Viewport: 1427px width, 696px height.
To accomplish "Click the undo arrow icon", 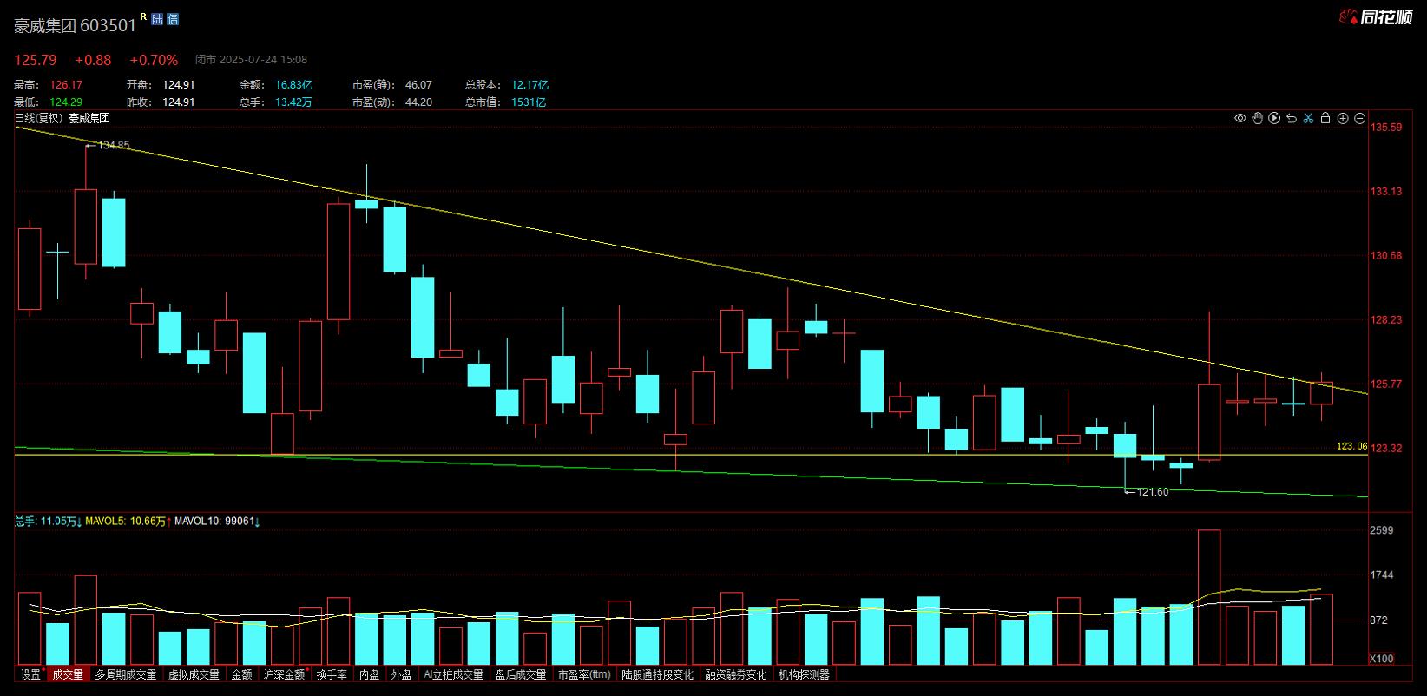I will 1291,118.
